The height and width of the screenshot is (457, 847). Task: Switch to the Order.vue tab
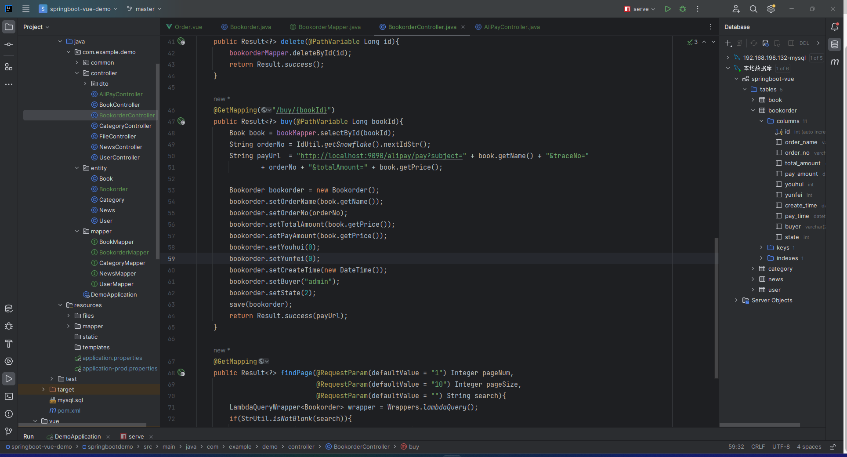[185, 27]
